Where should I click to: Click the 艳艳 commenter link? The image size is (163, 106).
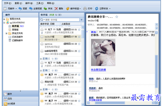pos(91,79)
